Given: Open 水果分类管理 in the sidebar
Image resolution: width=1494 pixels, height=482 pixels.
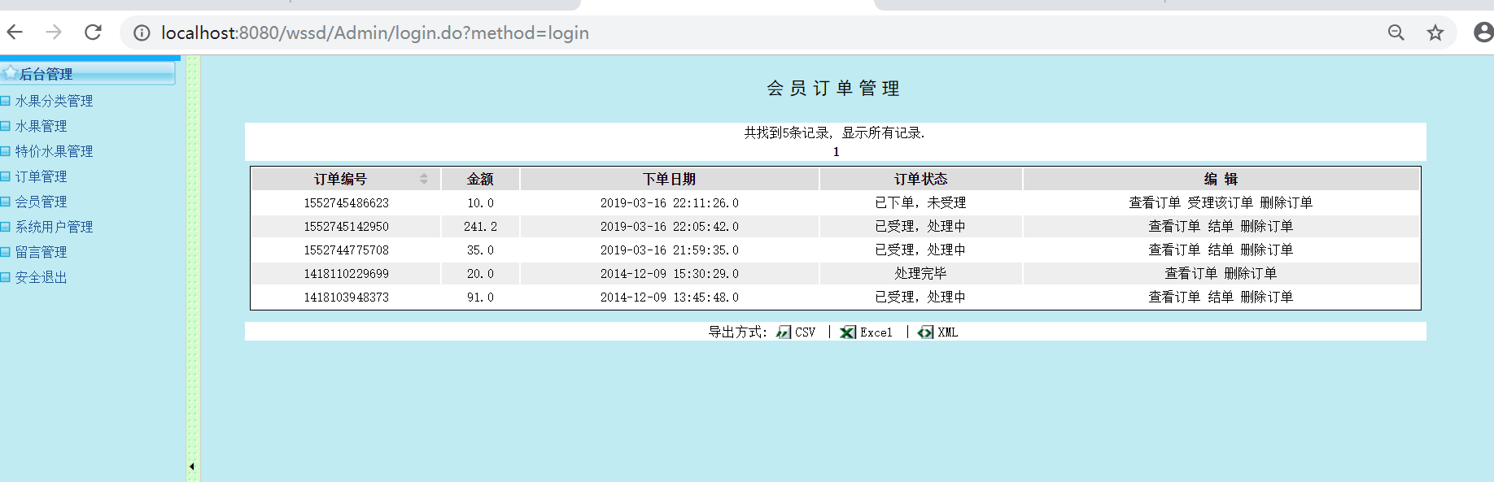Looking at the screenshot, I should click(54, 101).
